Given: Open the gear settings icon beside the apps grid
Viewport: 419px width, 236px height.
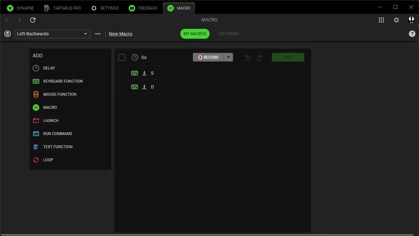Looking at the screenshot, I should click(x=396, y=20).
